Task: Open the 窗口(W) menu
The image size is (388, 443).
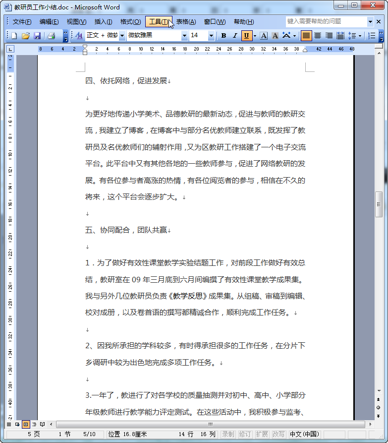Action: point(215,22)
